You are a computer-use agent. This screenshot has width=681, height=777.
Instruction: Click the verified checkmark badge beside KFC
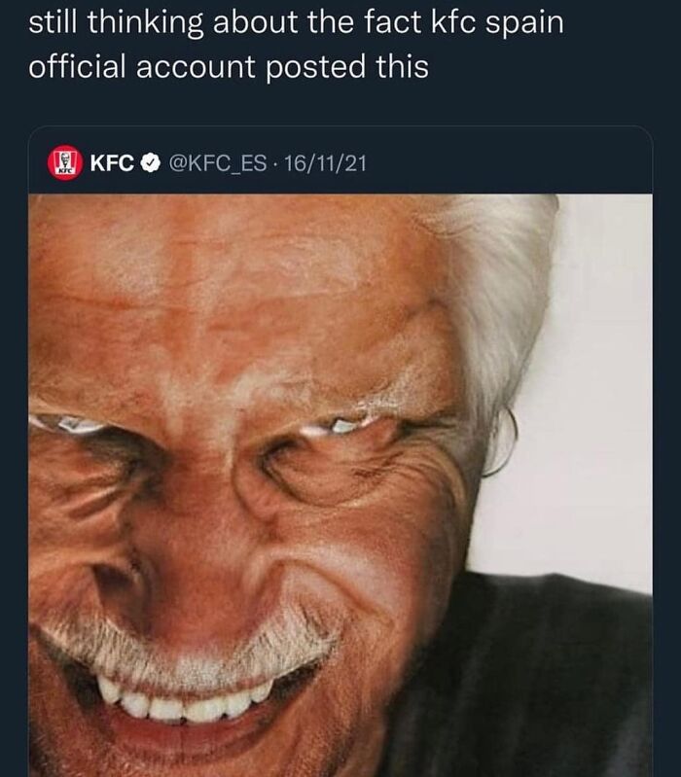pyautogui.click(x=151, y=162)
